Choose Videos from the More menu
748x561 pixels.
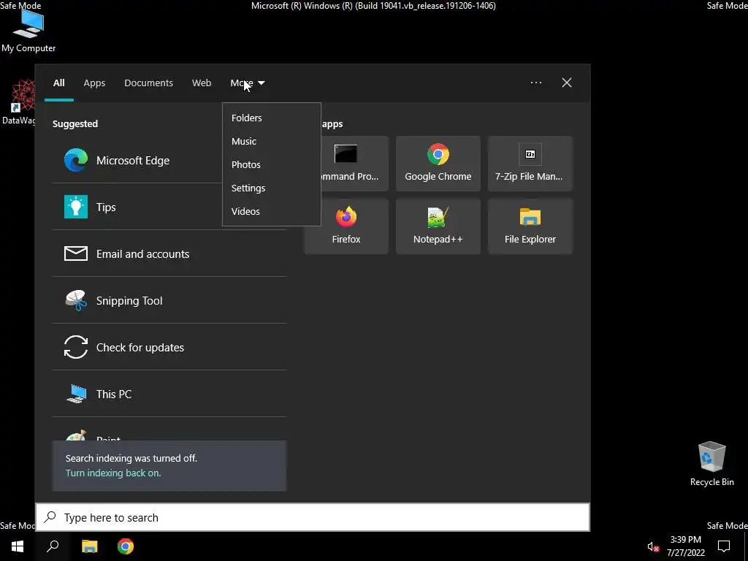pos(272,211)
